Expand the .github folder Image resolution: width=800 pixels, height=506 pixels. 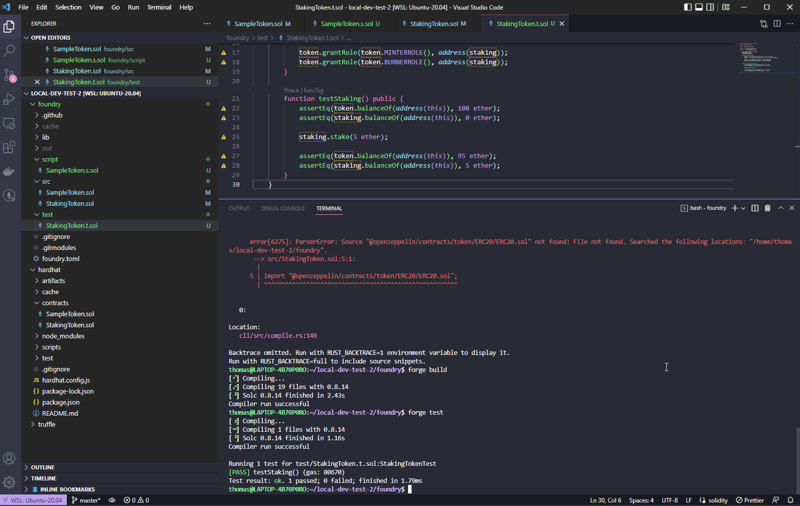click(120, 115)
